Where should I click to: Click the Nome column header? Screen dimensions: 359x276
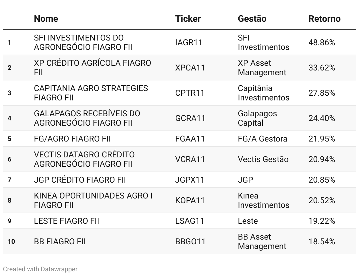pyautogui.click(x=46, y=19)
